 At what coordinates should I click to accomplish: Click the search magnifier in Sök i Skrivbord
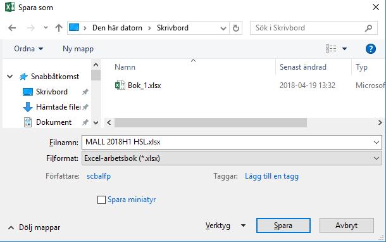tap(368, 28)
